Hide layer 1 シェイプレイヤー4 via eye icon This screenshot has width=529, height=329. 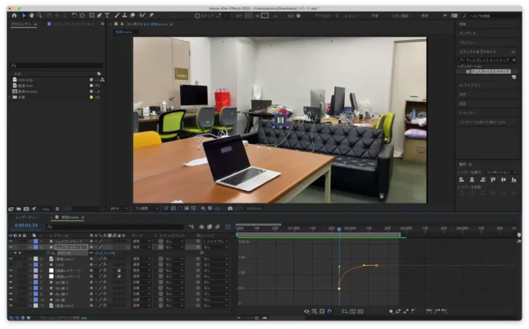(11, 241)
